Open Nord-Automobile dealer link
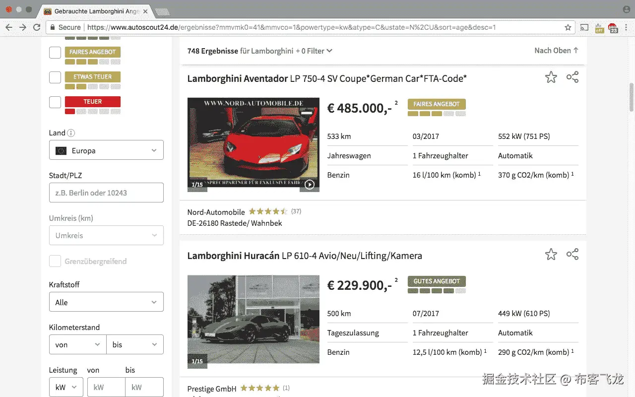 216,212
